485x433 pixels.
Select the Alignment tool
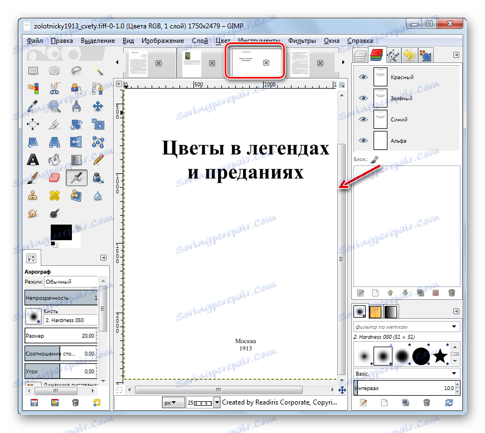[33, 124]
